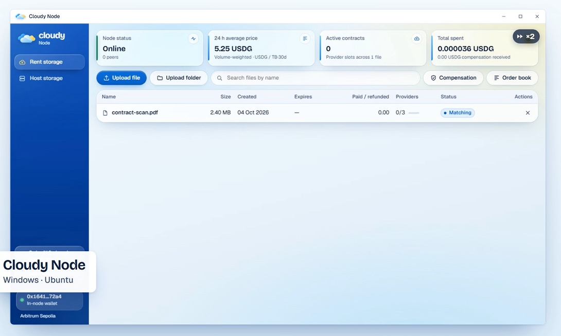Viewport: 561px width, 336px height.
Task: Open the Compensation panel
Action: click(453, 78)
